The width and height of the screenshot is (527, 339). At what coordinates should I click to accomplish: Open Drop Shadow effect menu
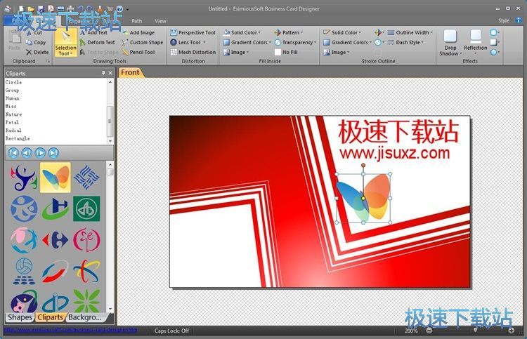click(x=450, y=43)
